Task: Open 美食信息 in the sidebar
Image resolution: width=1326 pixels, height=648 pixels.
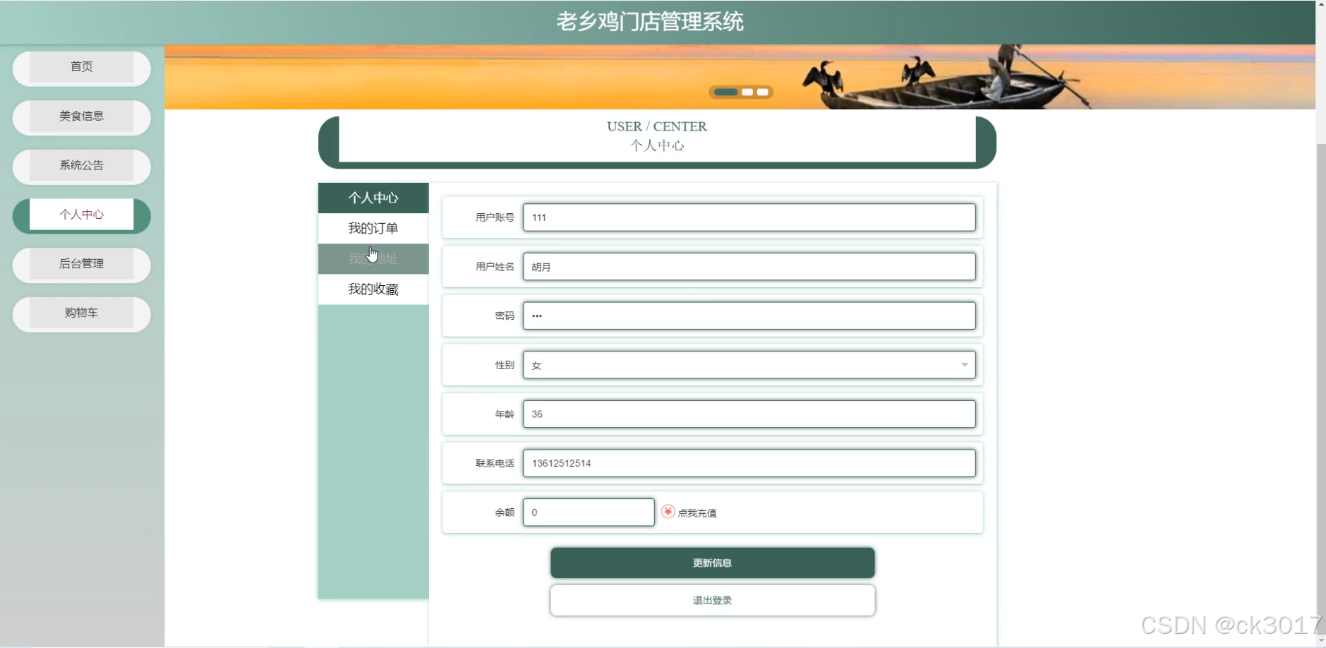Action: tap(81, 116)
